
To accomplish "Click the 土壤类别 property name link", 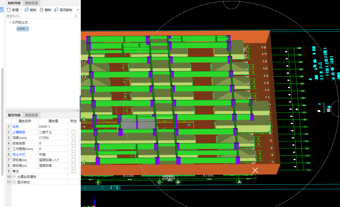I will [x=19, y=132].
